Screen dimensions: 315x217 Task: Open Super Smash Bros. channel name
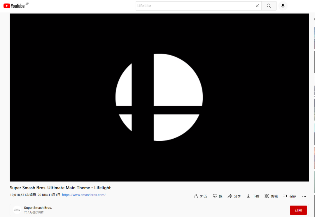(x=38, y=208)
